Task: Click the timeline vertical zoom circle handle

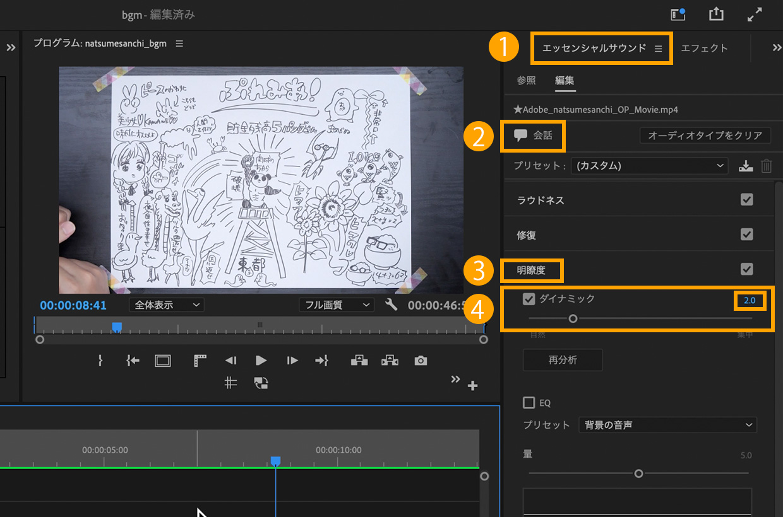Action: pyautogui.click(x=484, y=477)
